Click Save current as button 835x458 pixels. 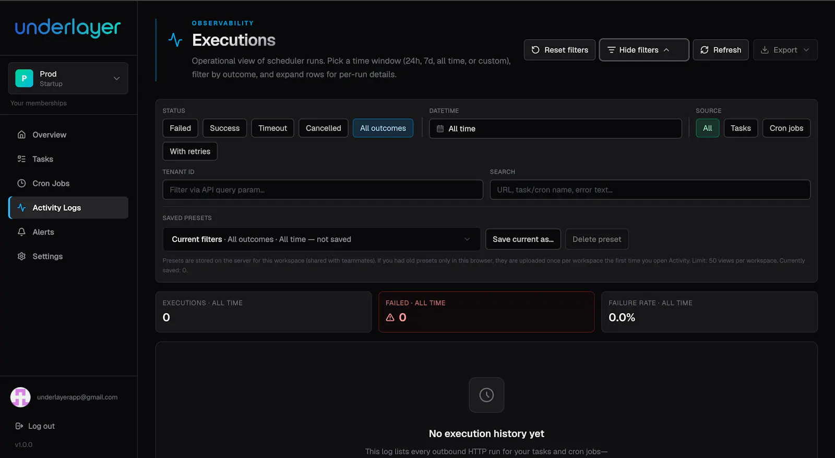pyautogui.click(x=523, y=239)
